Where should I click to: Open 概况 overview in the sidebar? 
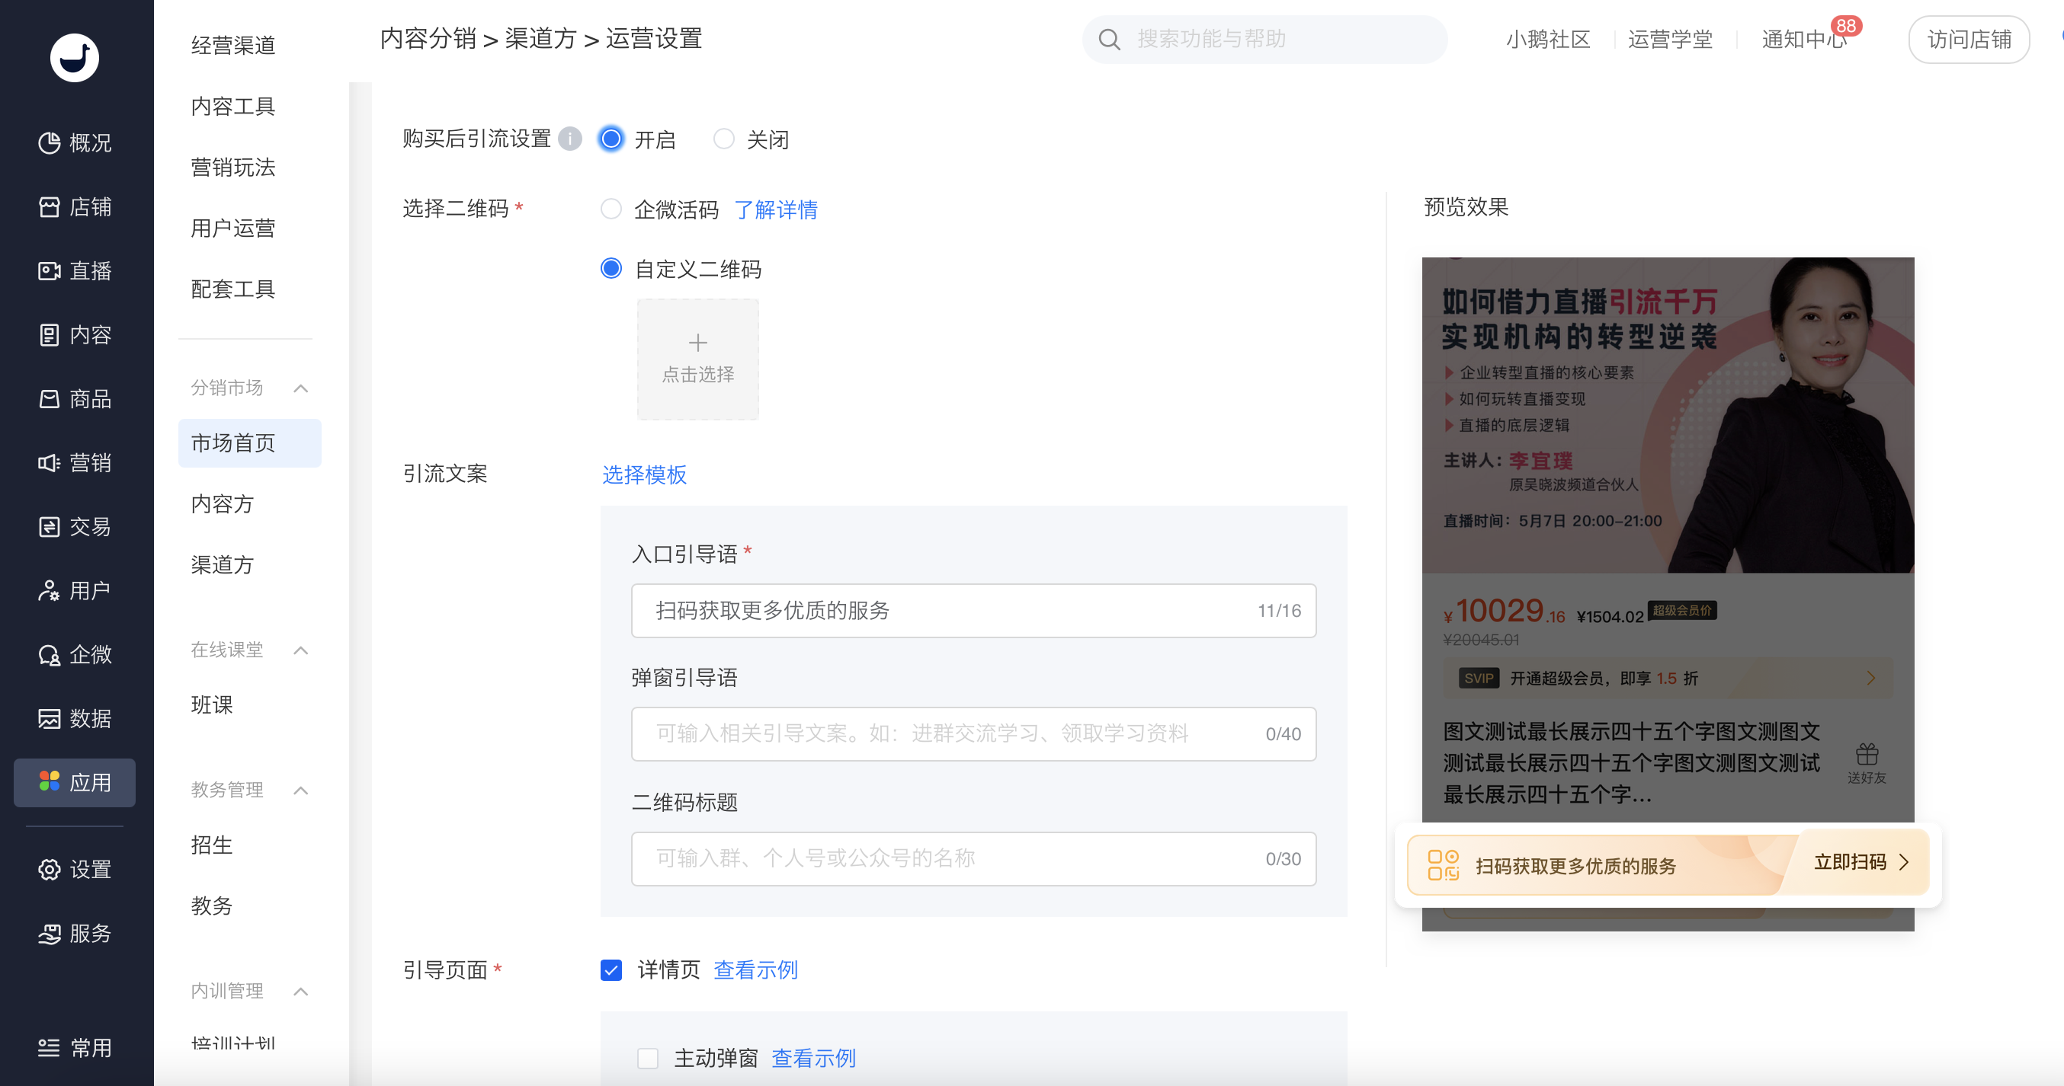[75, 142]
